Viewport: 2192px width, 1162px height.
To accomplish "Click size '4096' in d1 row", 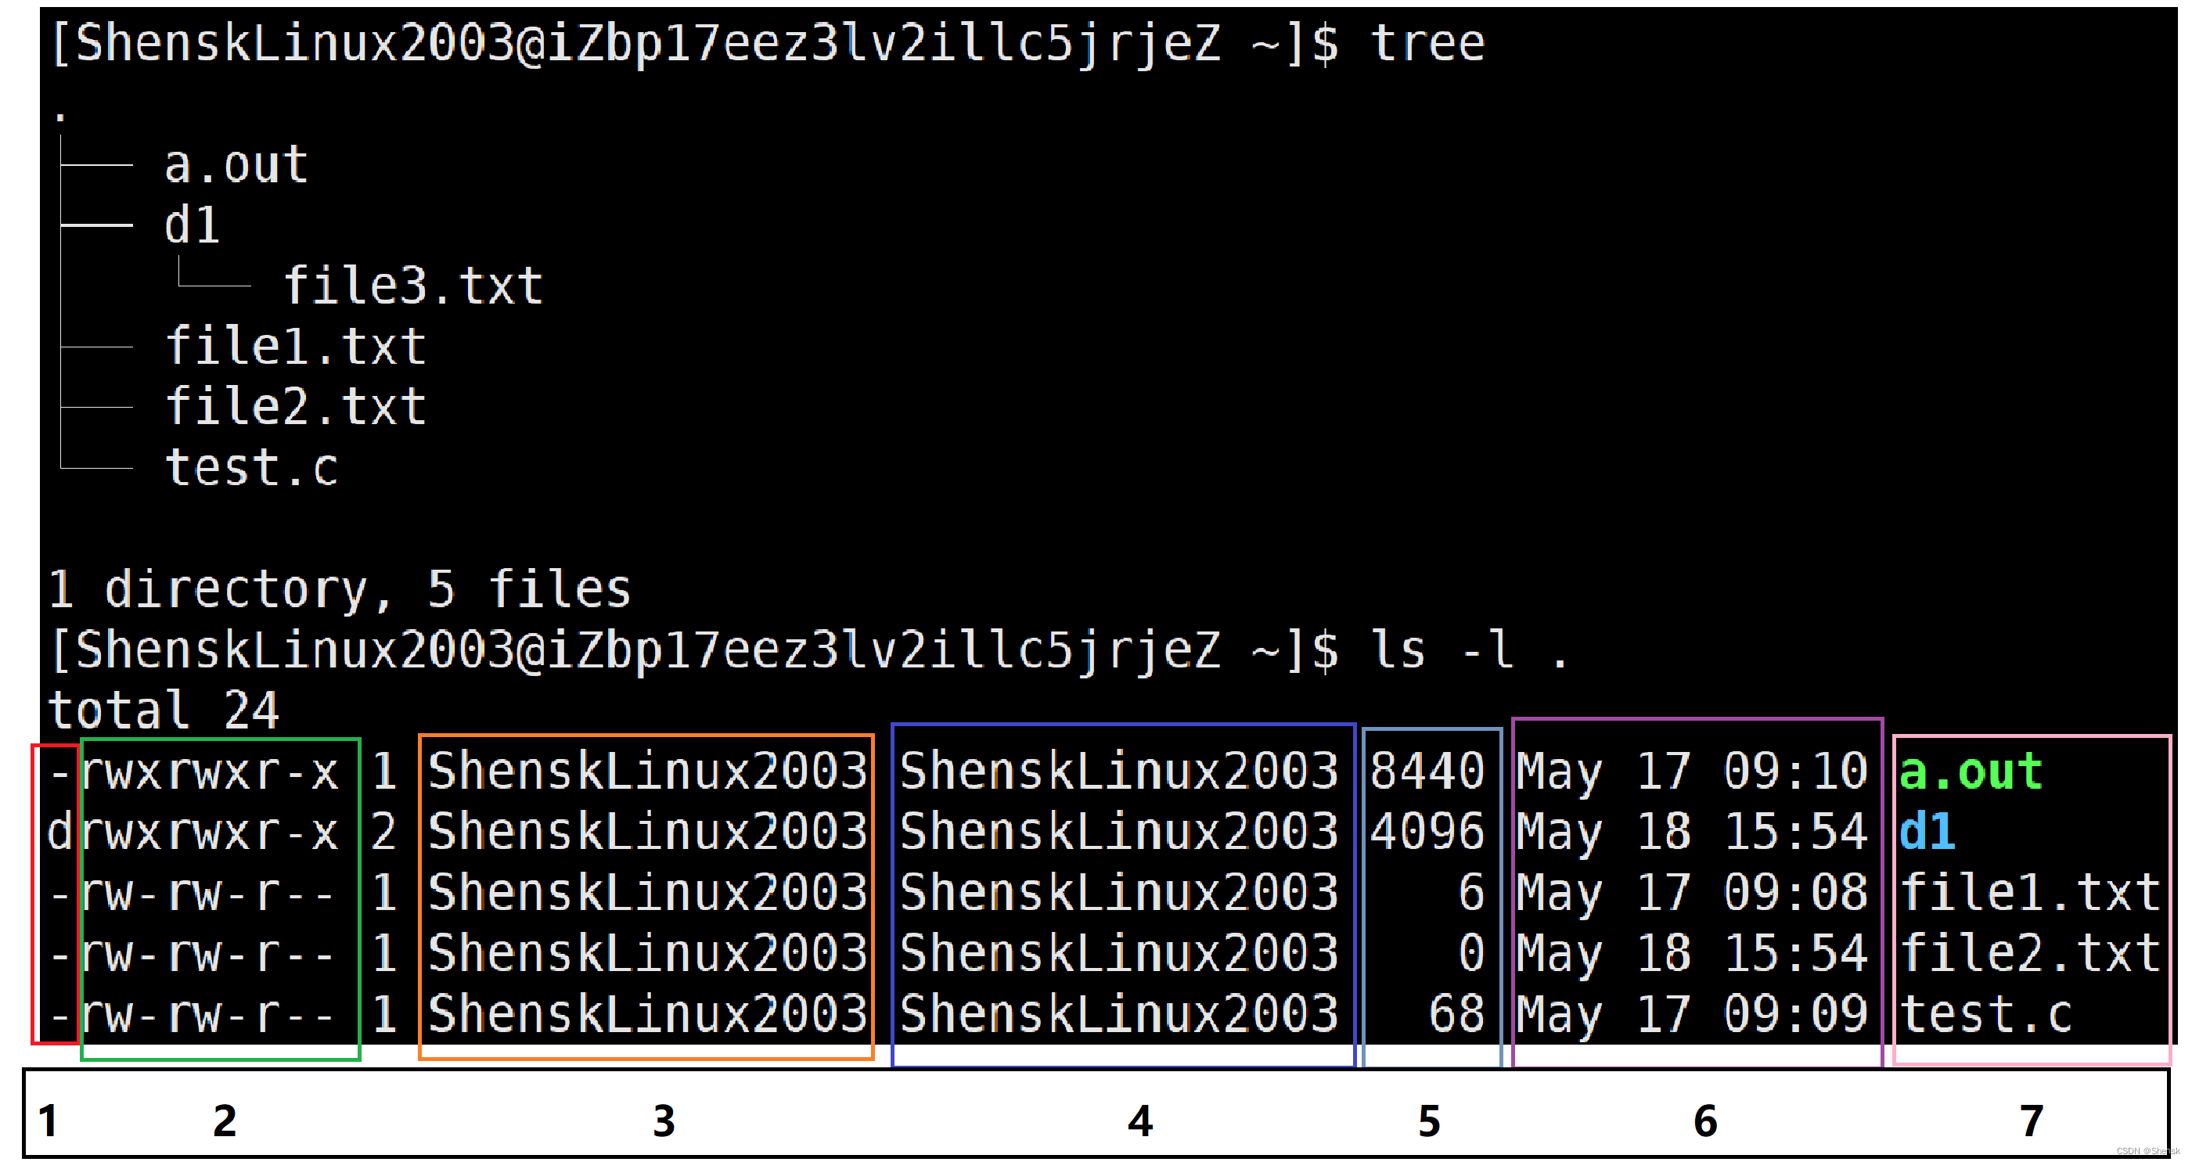I will point(1428,832).
